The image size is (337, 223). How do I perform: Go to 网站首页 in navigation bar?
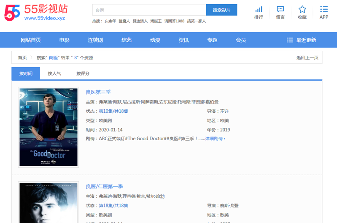(x=31, y=40)
